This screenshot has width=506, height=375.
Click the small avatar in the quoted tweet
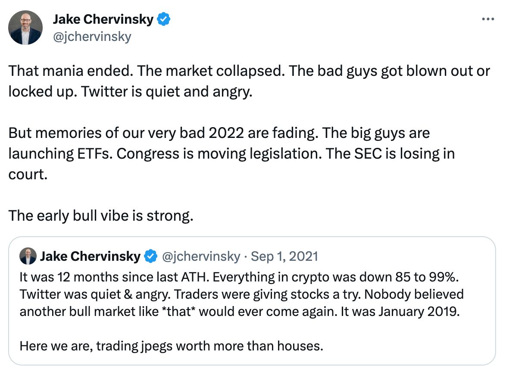tap(28, 256)
